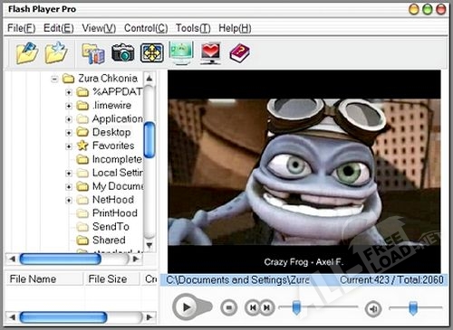The height and width of the screenshot is (330, 453).
Task: Click the folder and files toolbar icon
Action: point(93,53)
